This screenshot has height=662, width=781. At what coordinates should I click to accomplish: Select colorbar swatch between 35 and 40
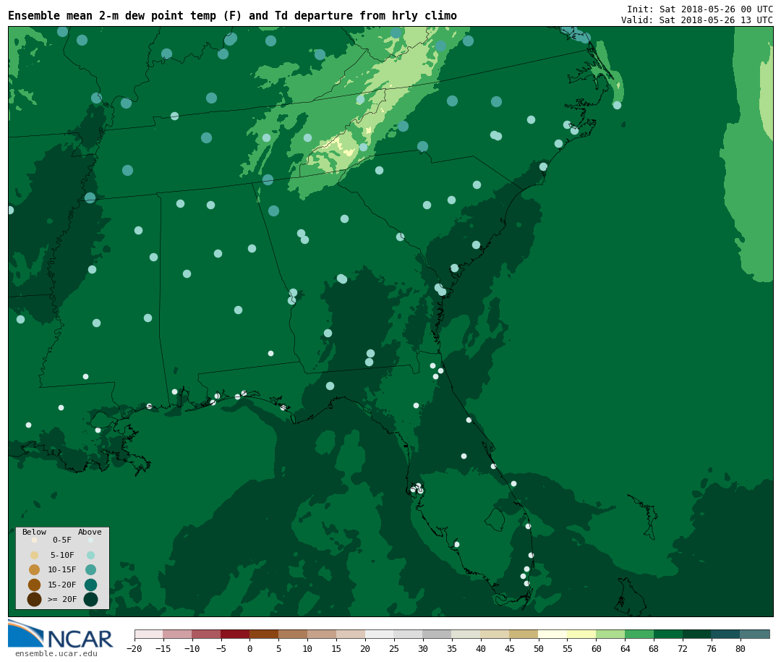coord(466,634)
